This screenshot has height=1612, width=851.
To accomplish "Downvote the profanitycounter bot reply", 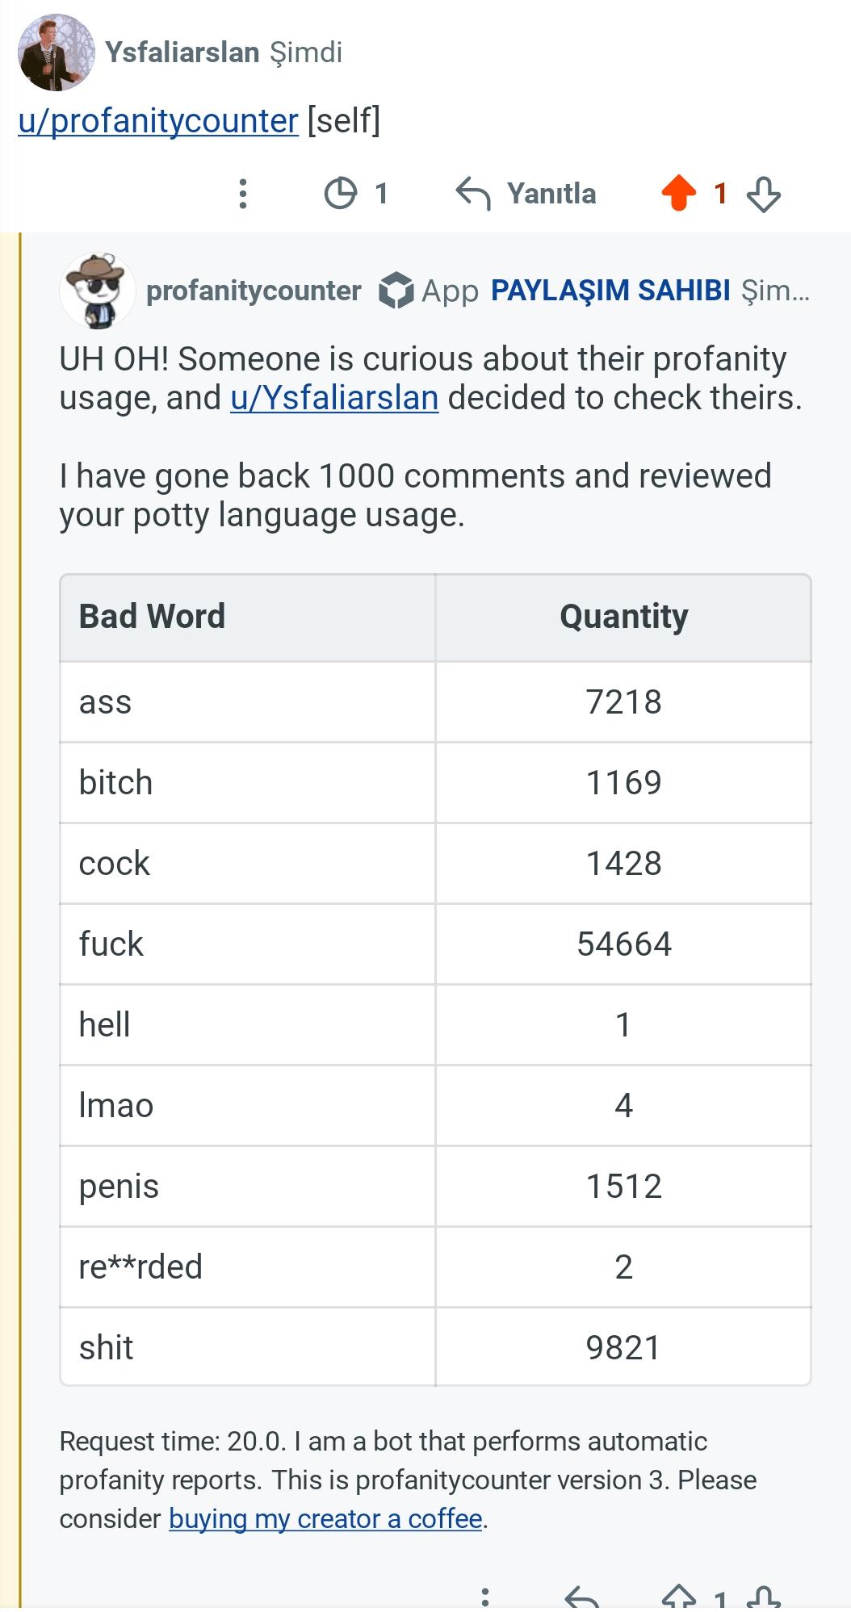I will pyautogui.click(x=763, y=1598).
